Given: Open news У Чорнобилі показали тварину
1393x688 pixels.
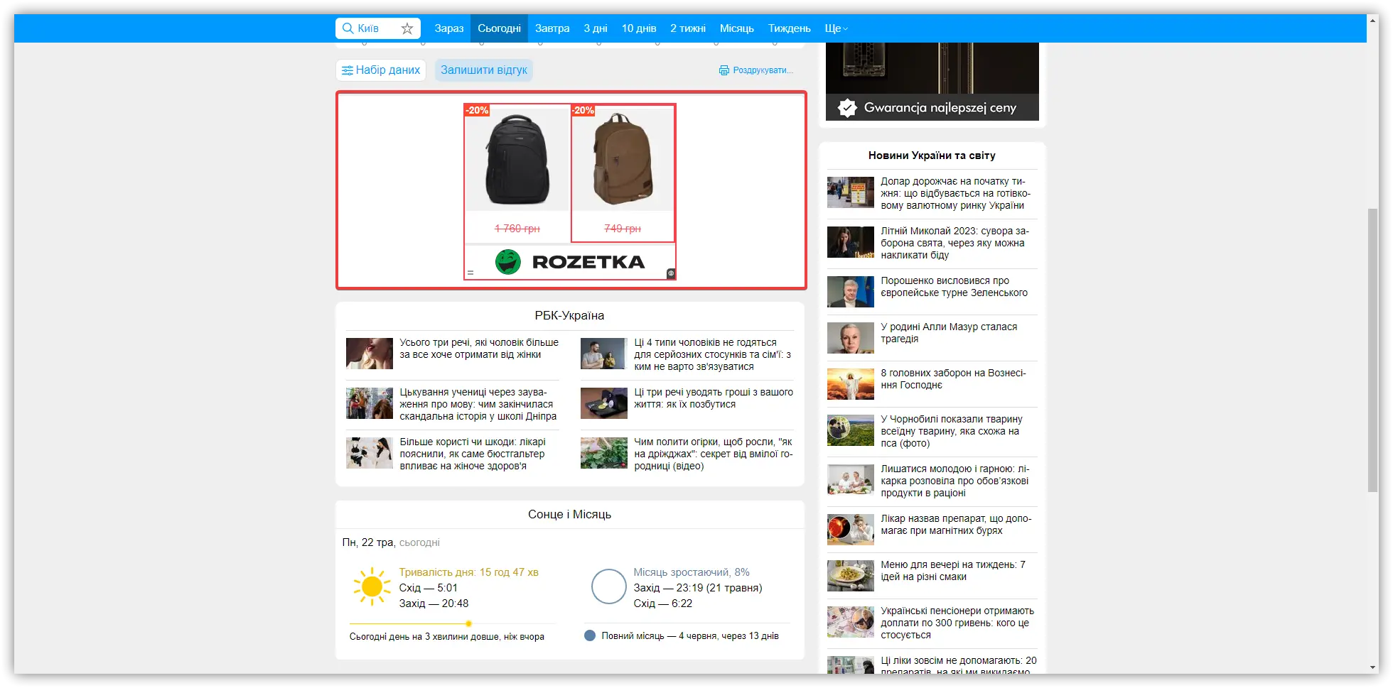Looking at the screenshot, I should [x=952, y=431].
